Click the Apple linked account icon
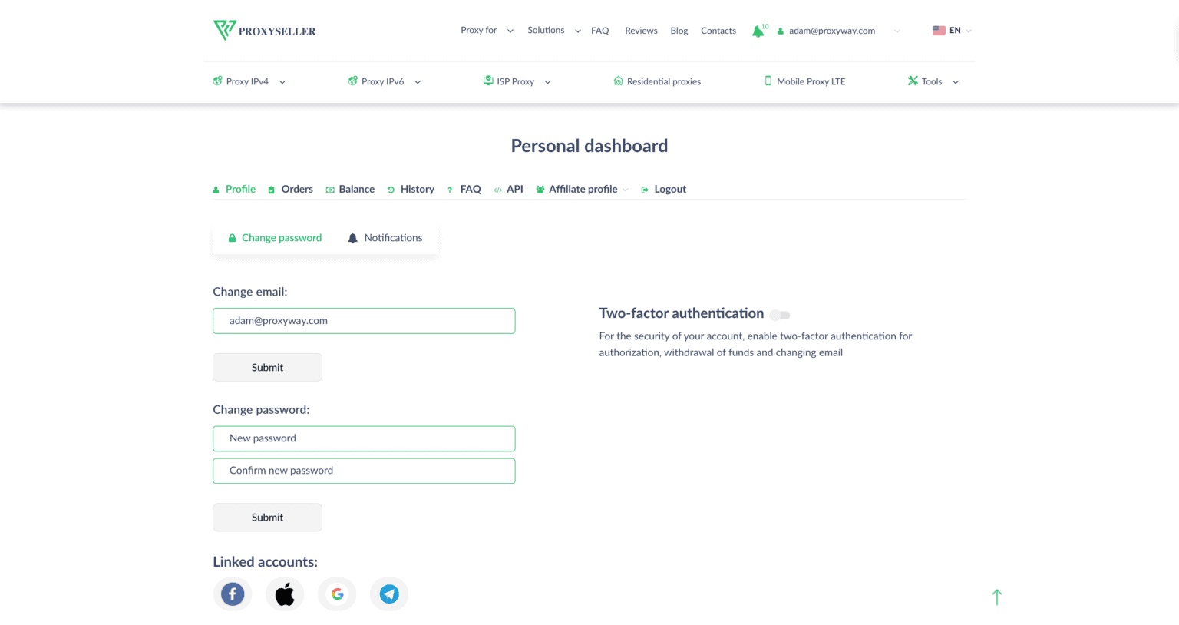Viewport: 1179px width, 625px height. [x=285, y=594]
